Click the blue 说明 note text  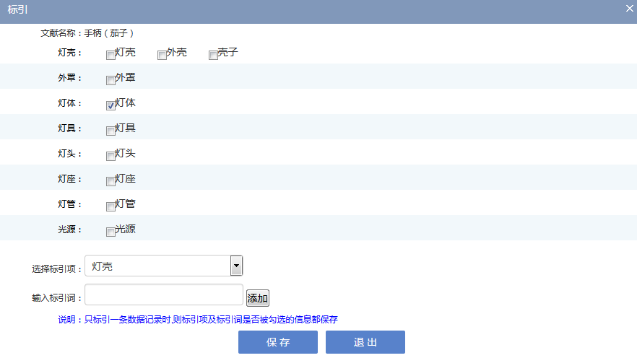click(x=197, y=319)
